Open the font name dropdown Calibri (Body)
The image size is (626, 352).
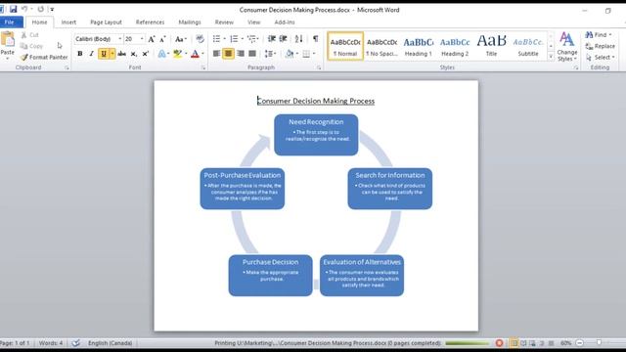(x=119, y=39)
